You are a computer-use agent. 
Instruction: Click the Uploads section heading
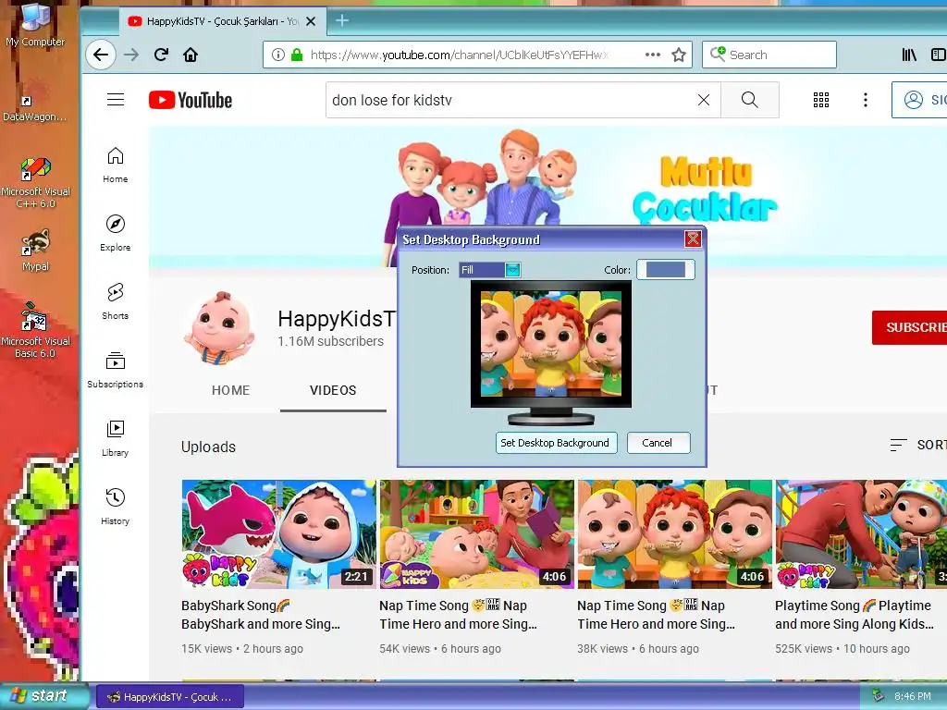coord(208,447)
